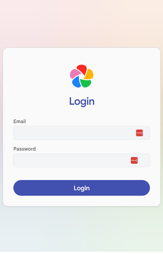Viewport: 163px width, 254px height.
Task: Click the pink petal of the logo
Action: point(75,74)
